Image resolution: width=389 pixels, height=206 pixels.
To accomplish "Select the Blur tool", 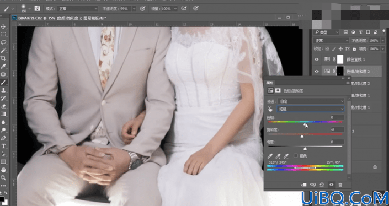I will [3, 122].
